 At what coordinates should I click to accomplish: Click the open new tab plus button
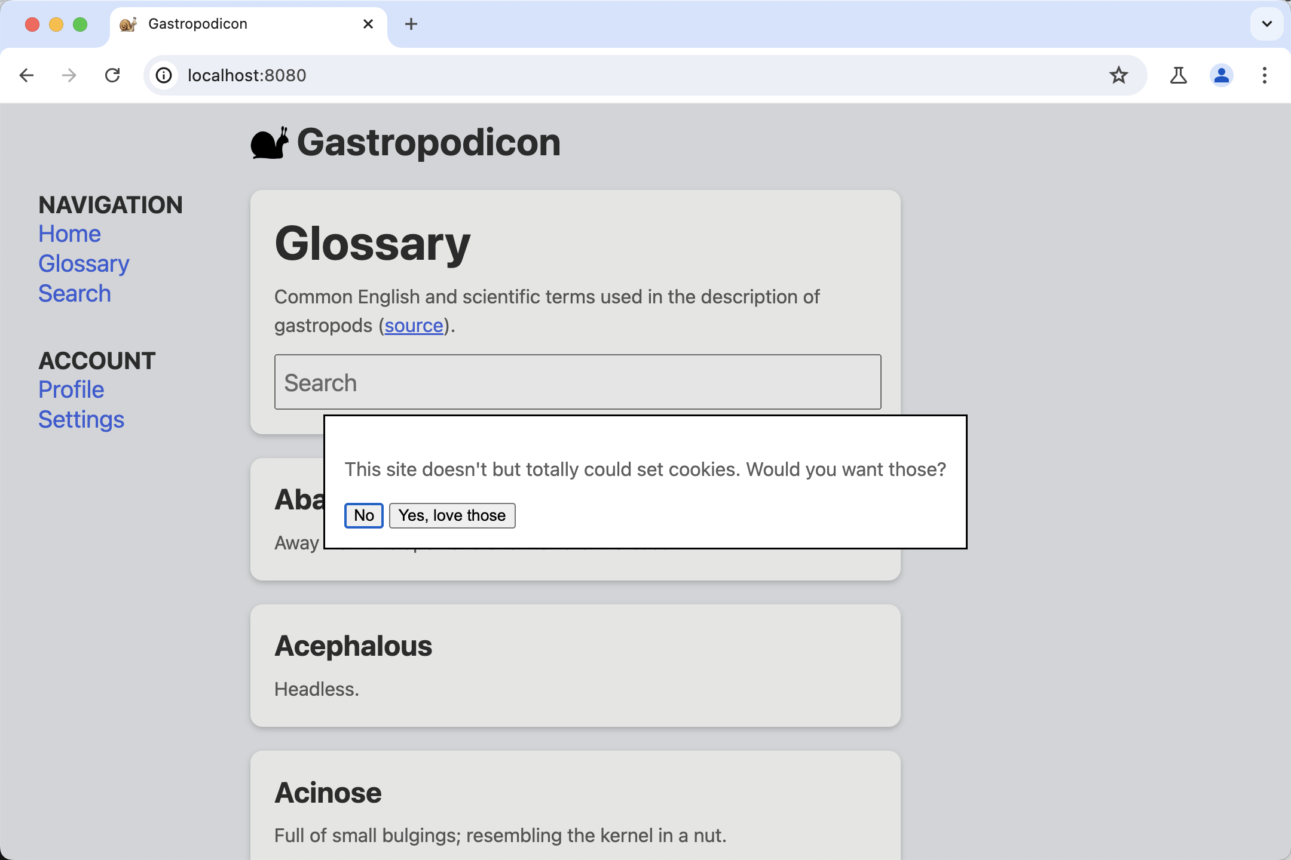coord(410,24)
